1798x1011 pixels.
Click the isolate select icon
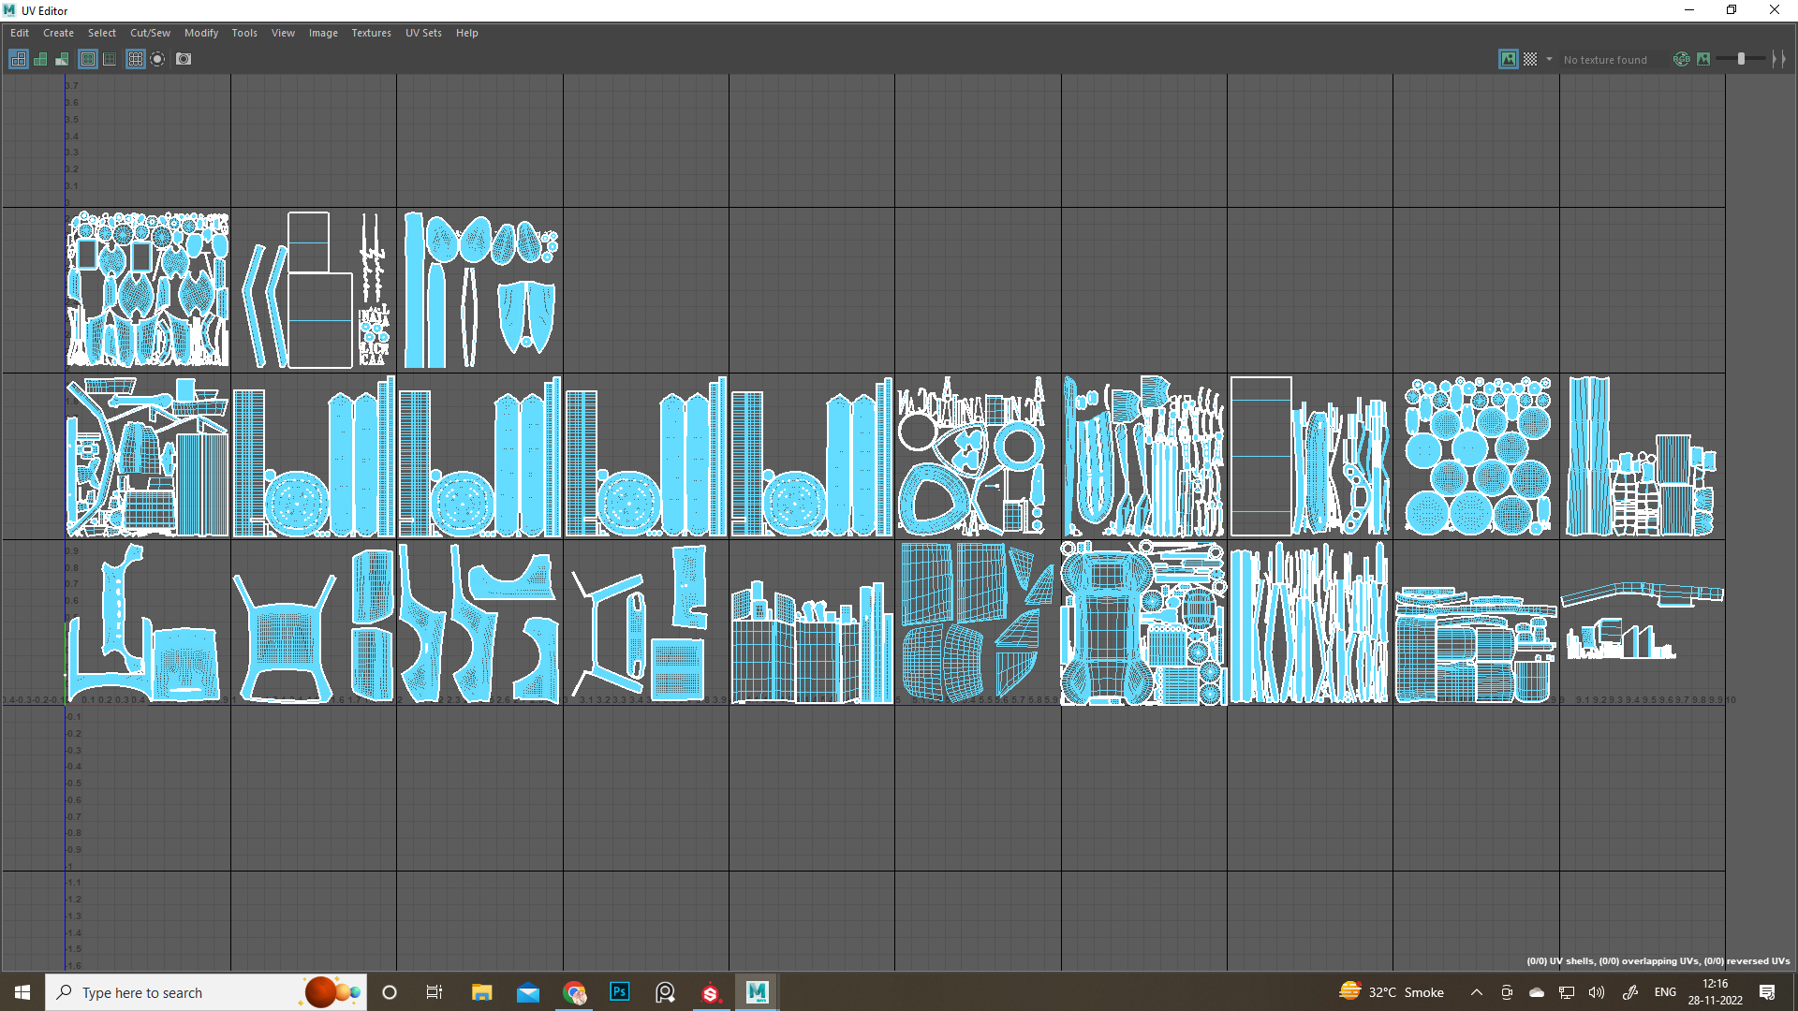coord(157,59)
